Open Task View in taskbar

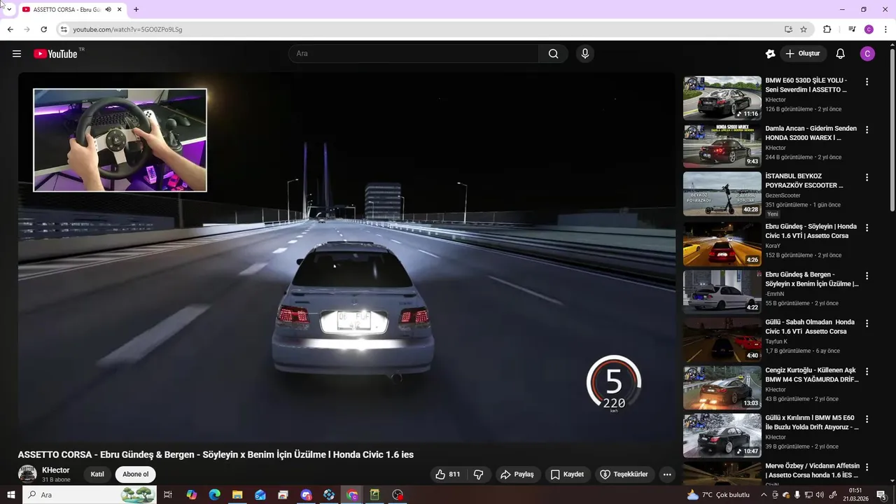click(x=168, y=495)
